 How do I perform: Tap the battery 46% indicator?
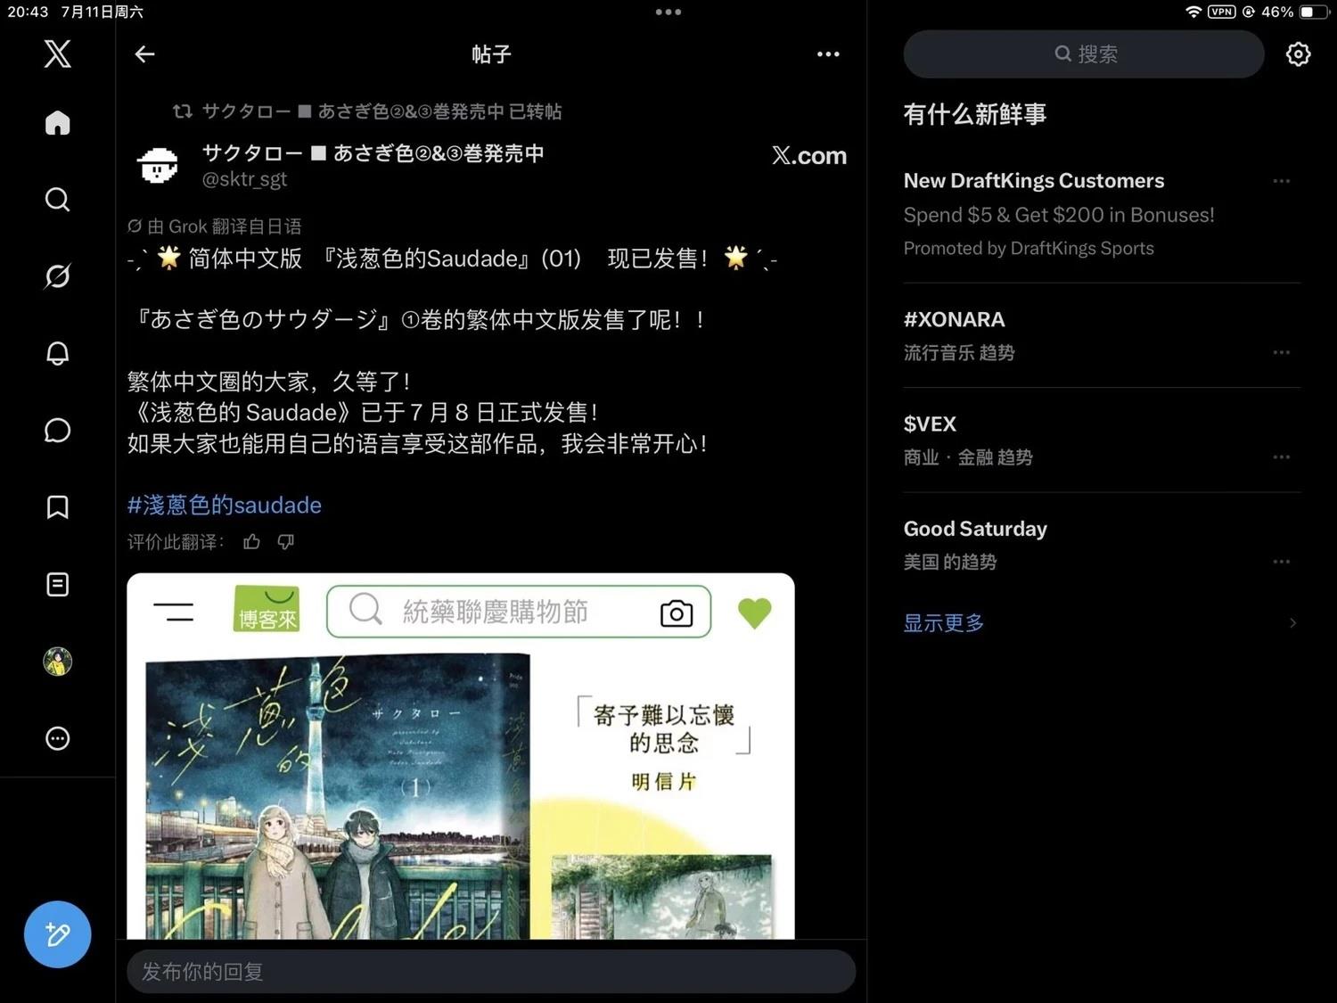point(1294,12)
